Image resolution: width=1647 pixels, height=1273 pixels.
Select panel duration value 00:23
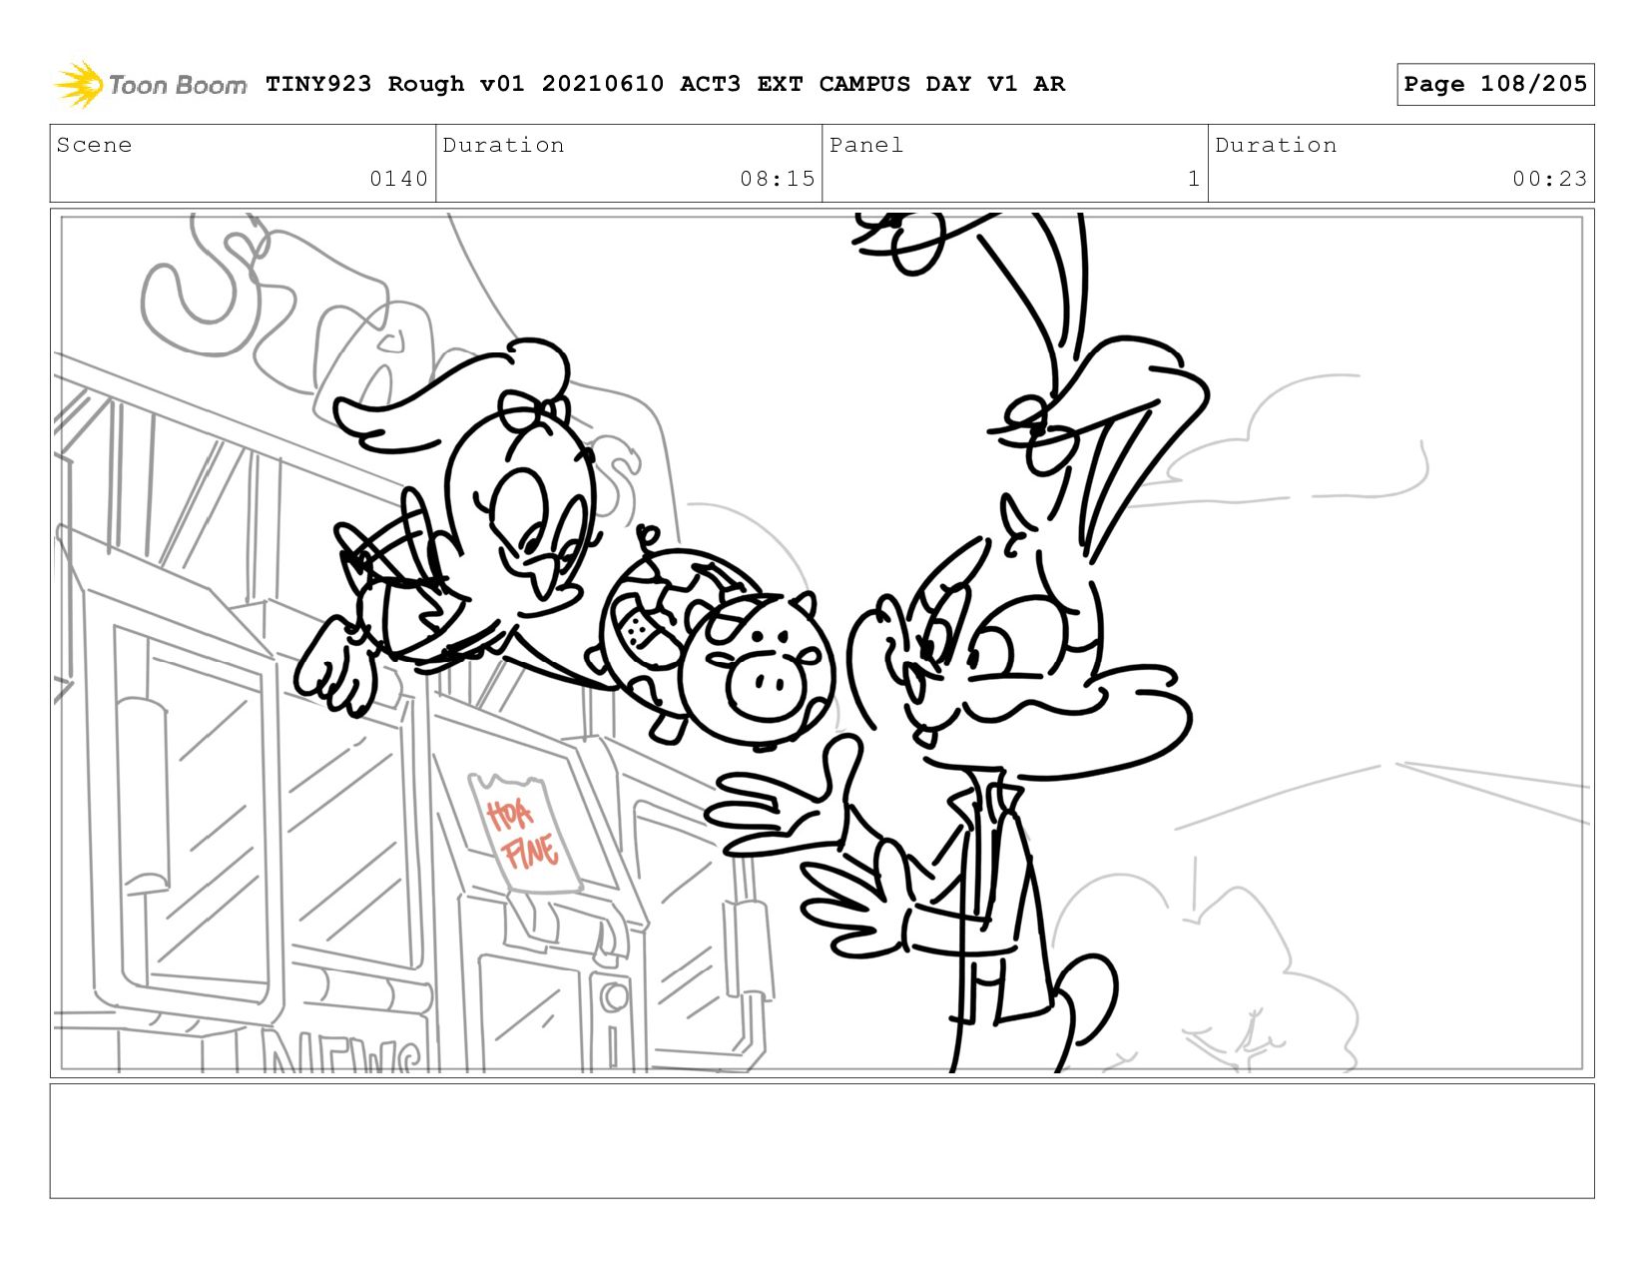click(1549, 179)
